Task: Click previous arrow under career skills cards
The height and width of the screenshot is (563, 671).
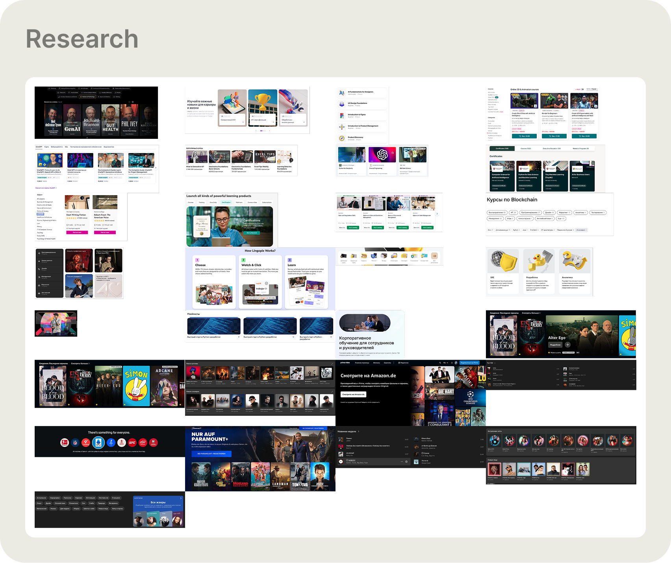Action: pos(256,131)
